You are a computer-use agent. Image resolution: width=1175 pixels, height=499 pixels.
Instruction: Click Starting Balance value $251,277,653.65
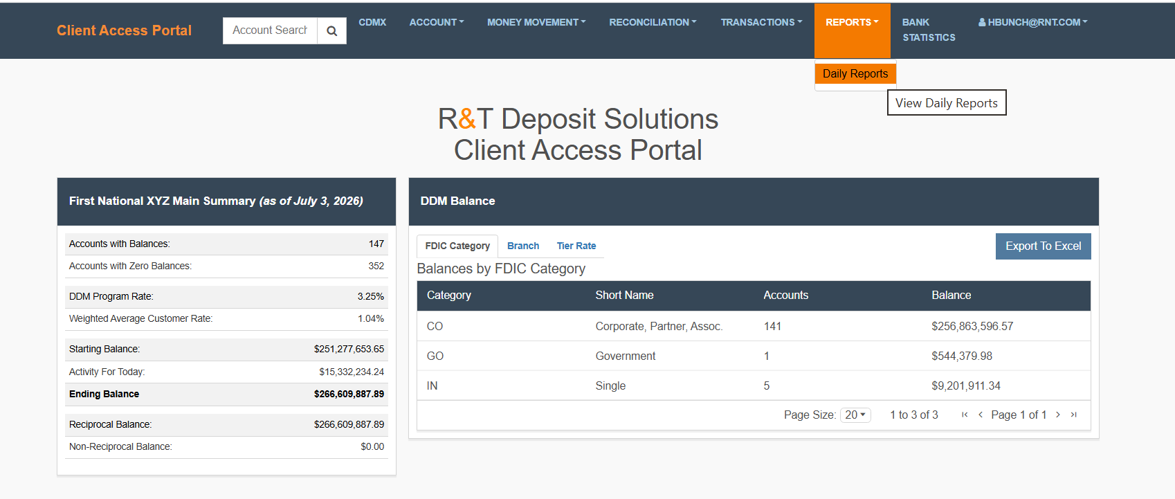[349, 349]
